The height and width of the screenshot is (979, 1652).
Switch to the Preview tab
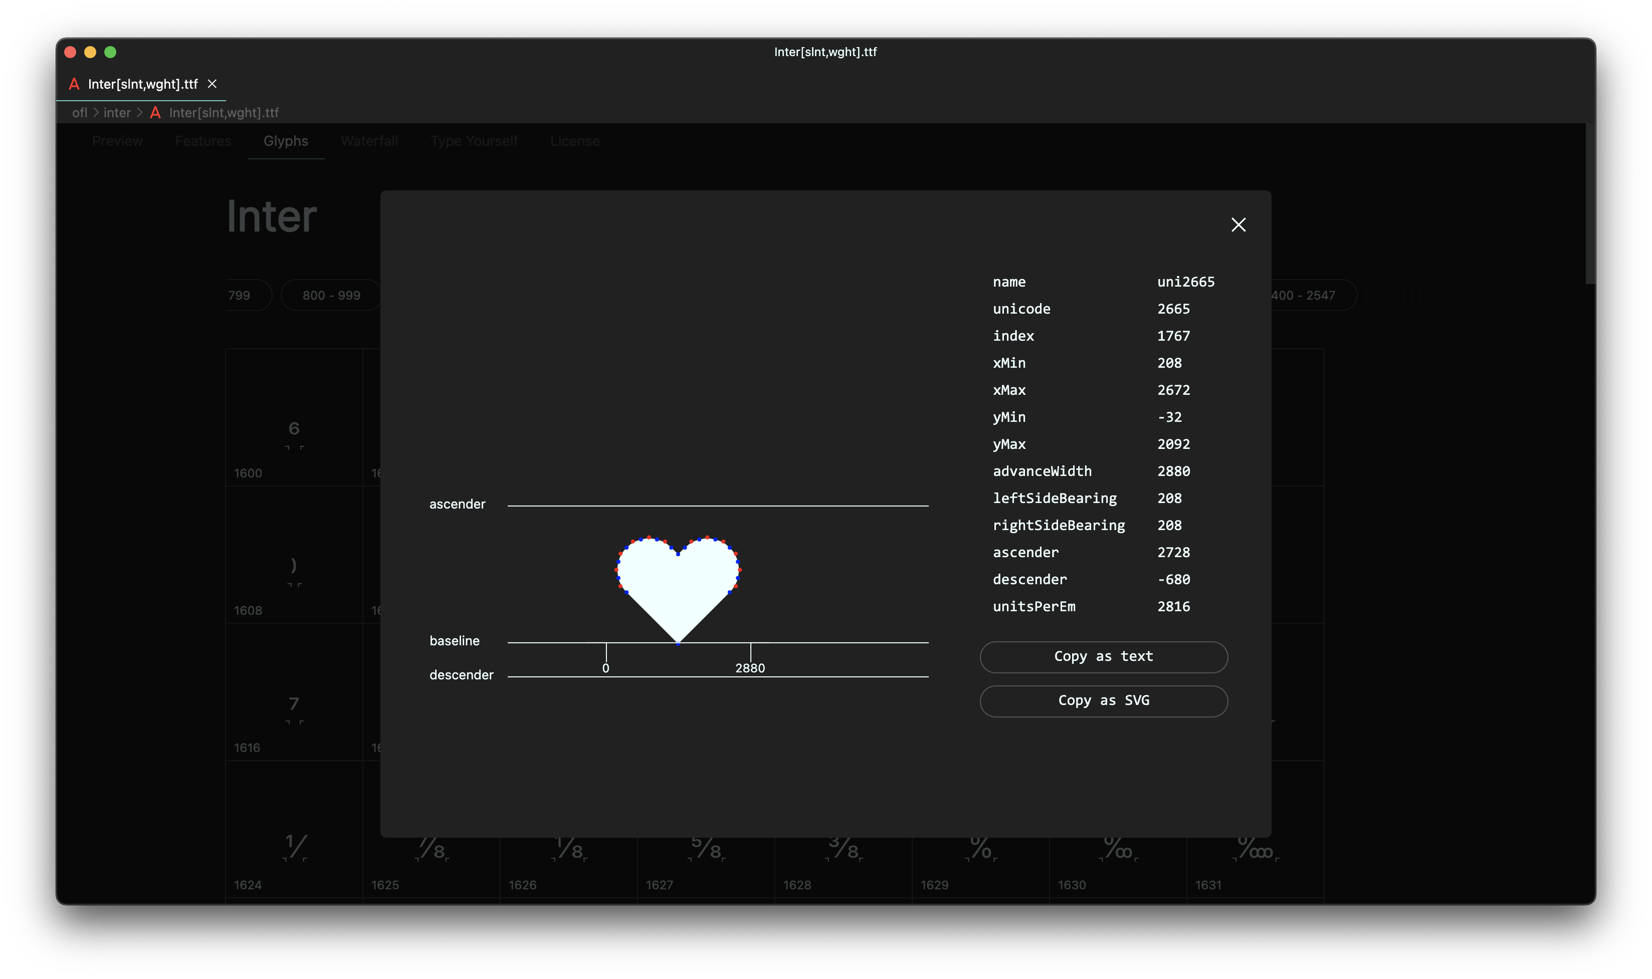[x=117, y=141]
